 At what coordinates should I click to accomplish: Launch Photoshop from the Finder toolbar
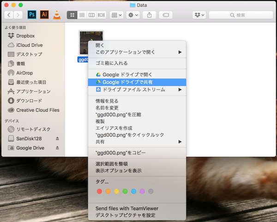32,14
